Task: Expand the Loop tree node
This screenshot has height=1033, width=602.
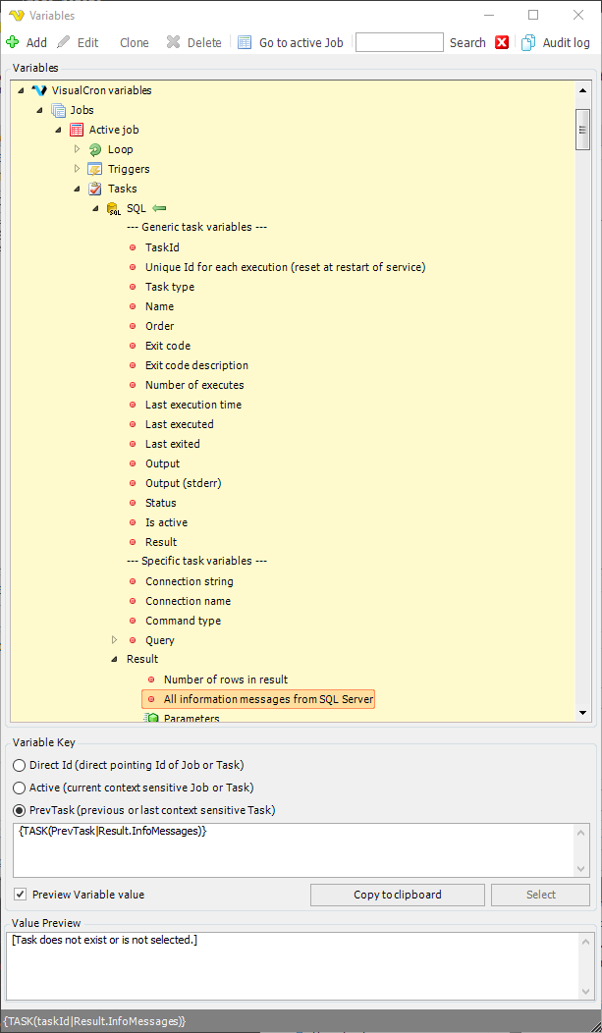Action: 78,149
